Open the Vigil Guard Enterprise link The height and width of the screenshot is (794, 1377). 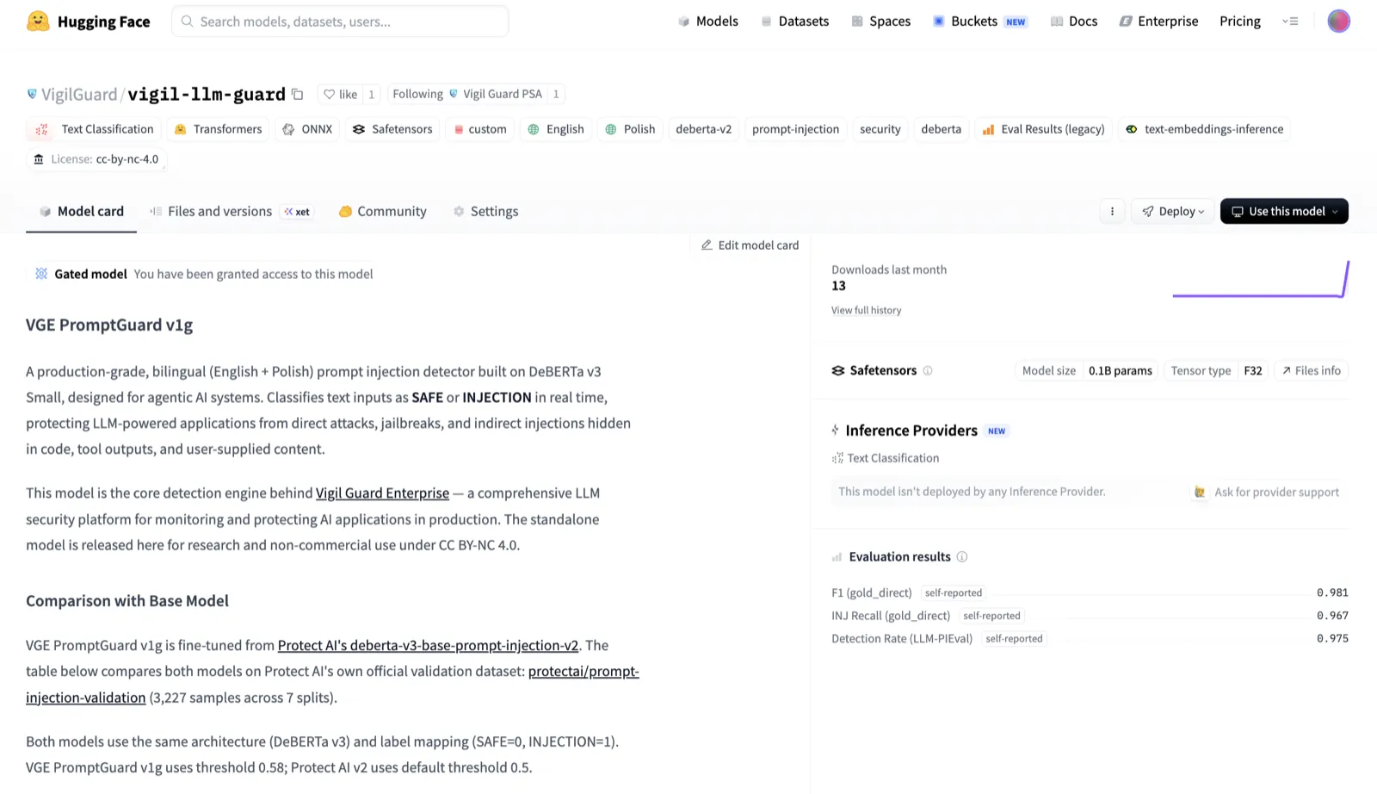pos(382,493)
